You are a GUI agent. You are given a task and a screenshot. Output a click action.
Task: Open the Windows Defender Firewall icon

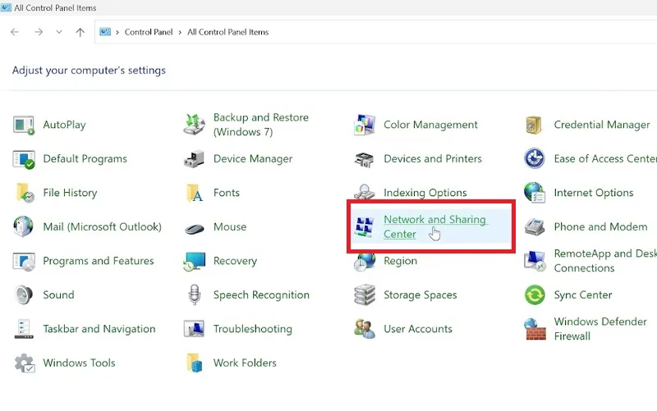535,329
